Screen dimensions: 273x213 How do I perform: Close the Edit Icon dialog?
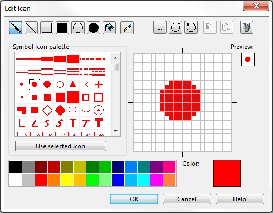pos(256,6)
